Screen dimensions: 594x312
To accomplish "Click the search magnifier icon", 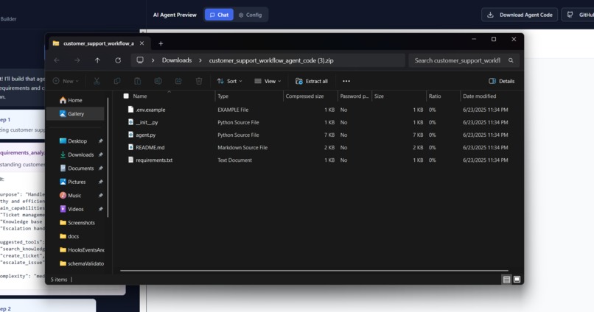I will pyautogui.click(x=511, y=60).
